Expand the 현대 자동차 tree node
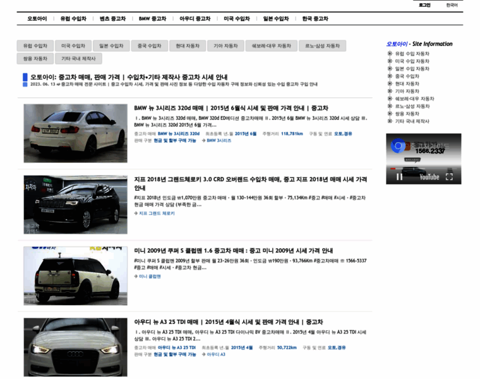Viewport: 480px width, 379px height. click(x=390, y=83)
